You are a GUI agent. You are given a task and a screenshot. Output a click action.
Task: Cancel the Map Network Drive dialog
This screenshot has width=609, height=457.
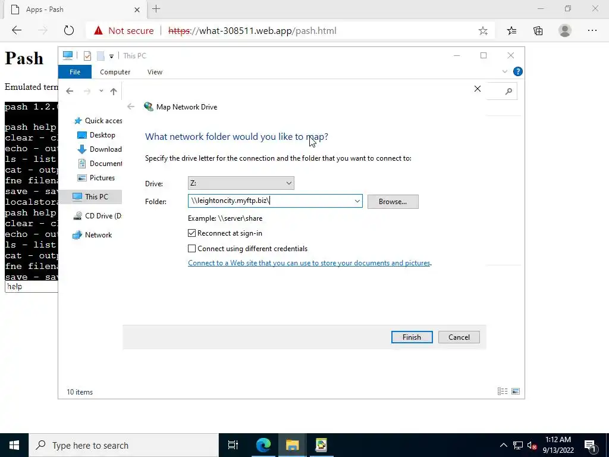[459, 337]
